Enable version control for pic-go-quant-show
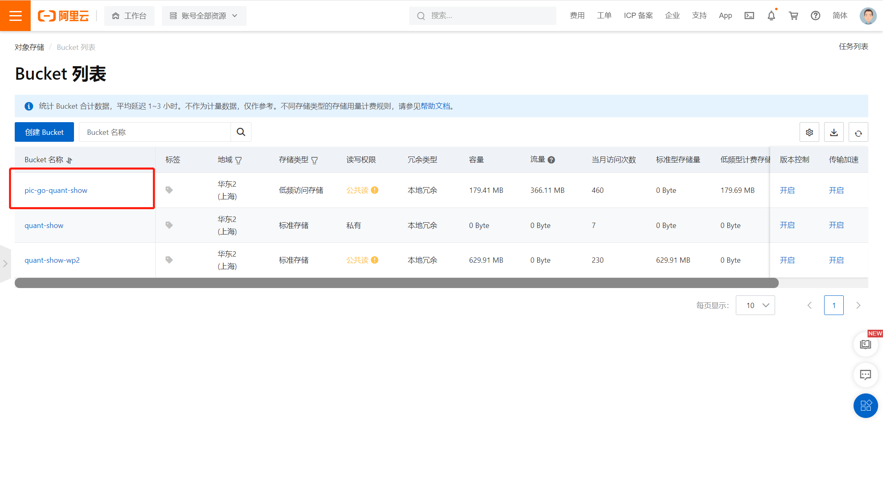 787,190
